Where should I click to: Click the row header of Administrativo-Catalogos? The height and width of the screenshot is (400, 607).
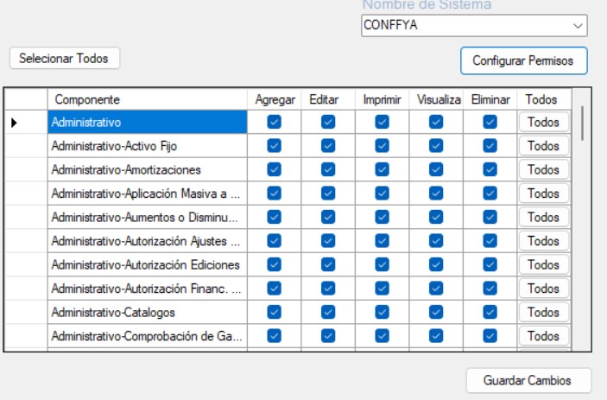click(x=26, y=312)
